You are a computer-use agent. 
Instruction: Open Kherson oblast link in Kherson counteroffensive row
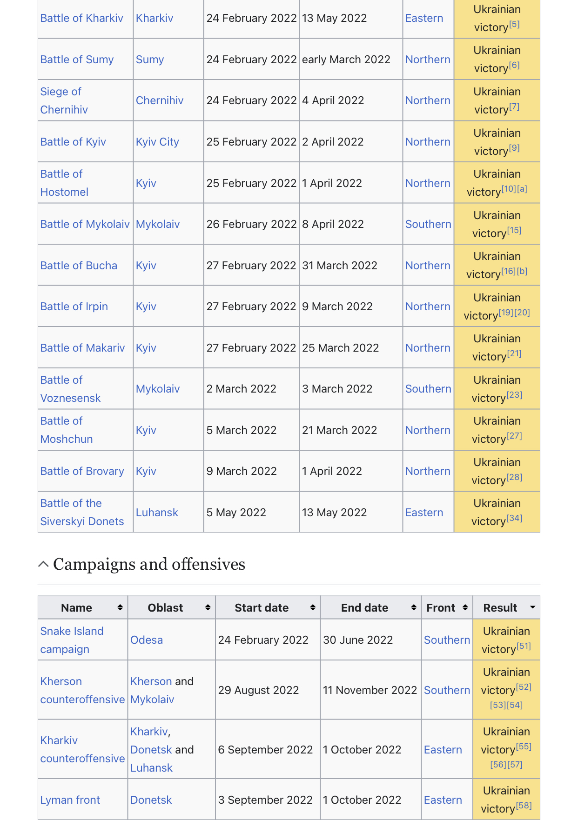point(151,681)
